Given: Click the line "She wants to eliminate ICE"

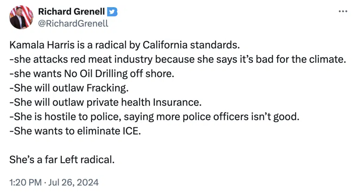Looking at the screenshot, I should coord(76,131).
